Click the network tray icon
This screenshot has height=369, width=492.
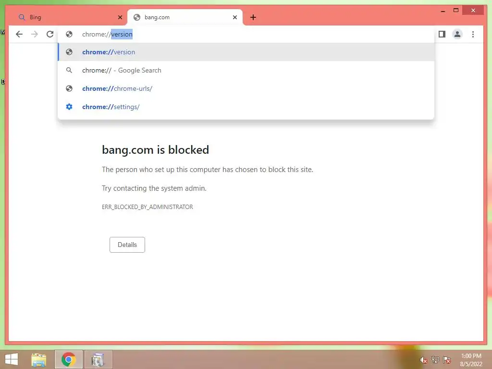pyautogui.click(x=435, y=360)
